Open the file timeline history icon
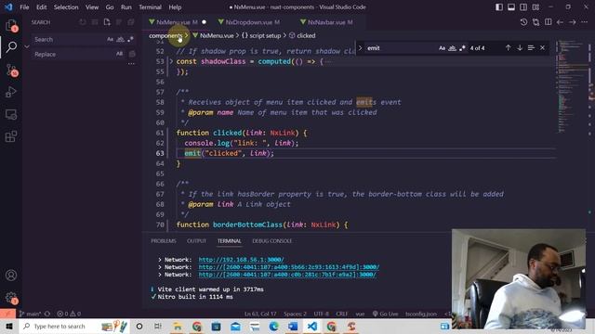 523,22
